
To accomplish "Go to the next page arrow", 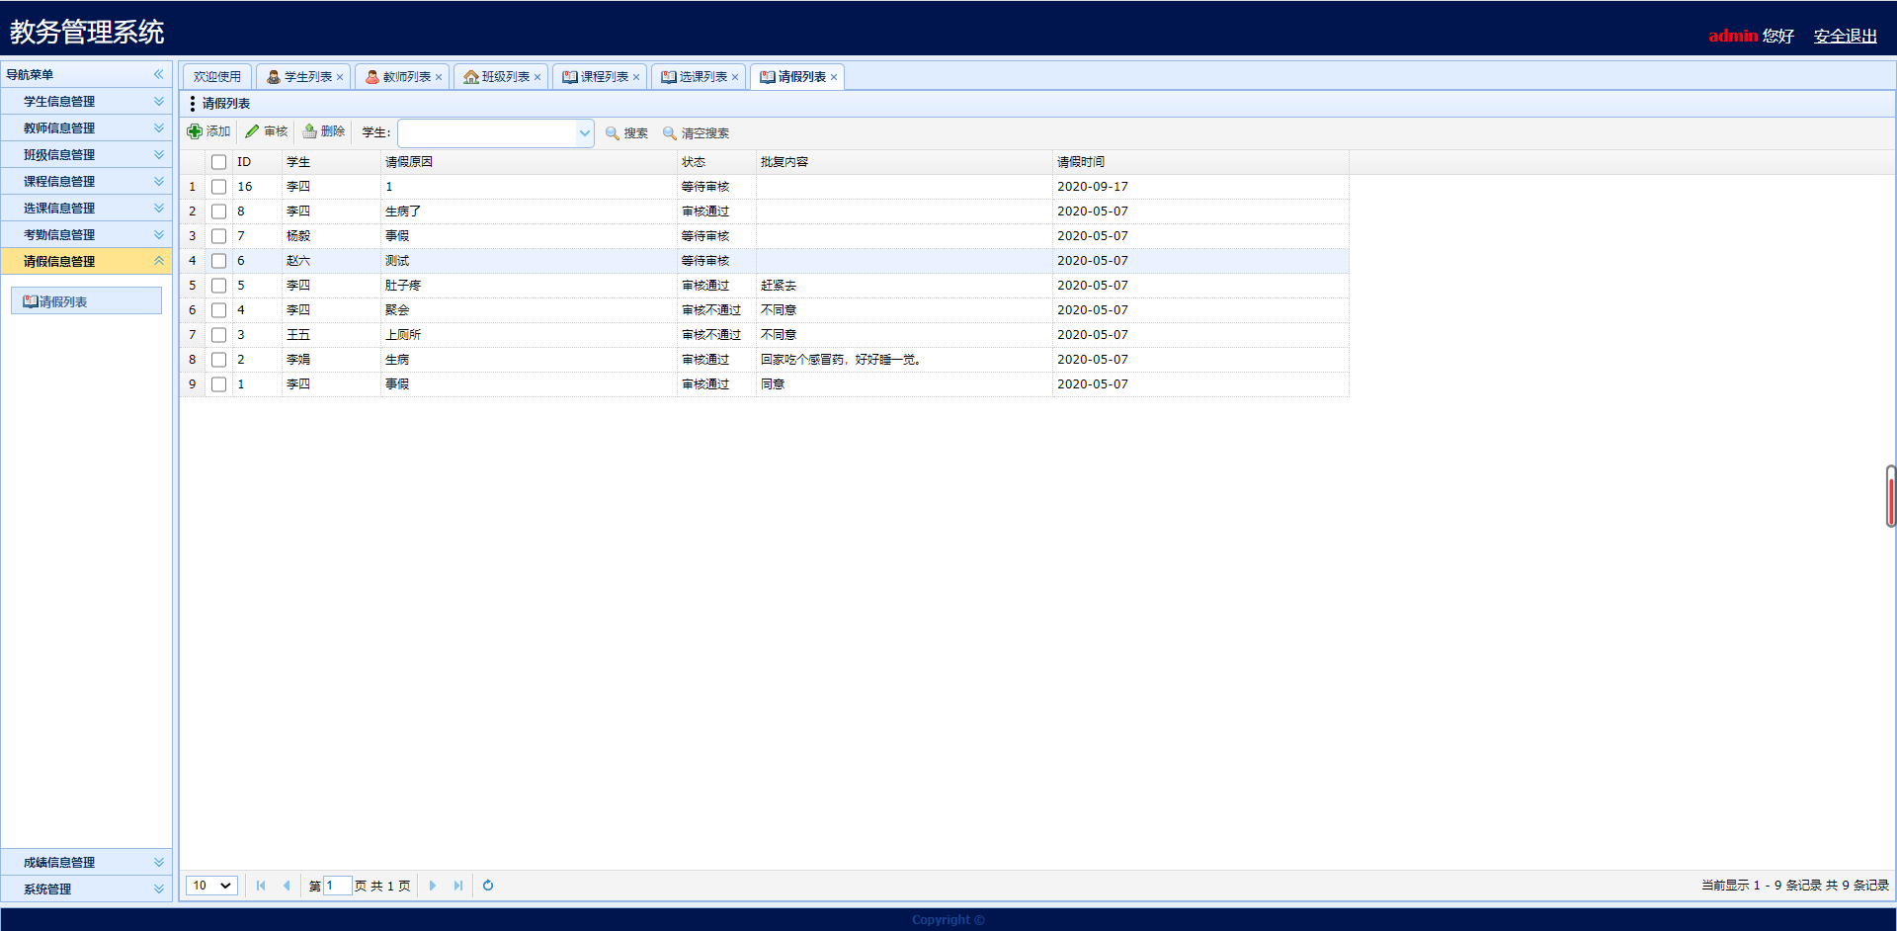I will pyautogui.click(x=433, y=886).
